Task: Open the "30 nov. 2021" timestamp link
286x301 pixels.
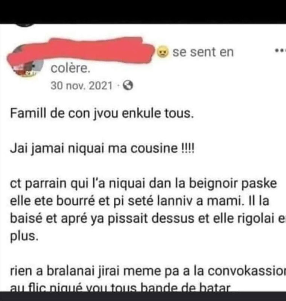Action: pyautogui.click(x=81, y=85)
